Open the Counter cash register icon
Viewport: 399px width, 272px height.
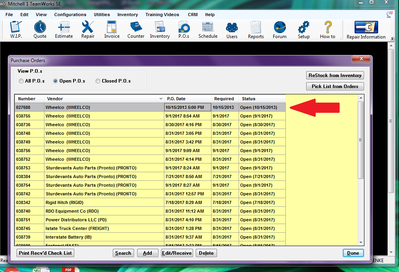click(136, 29)
